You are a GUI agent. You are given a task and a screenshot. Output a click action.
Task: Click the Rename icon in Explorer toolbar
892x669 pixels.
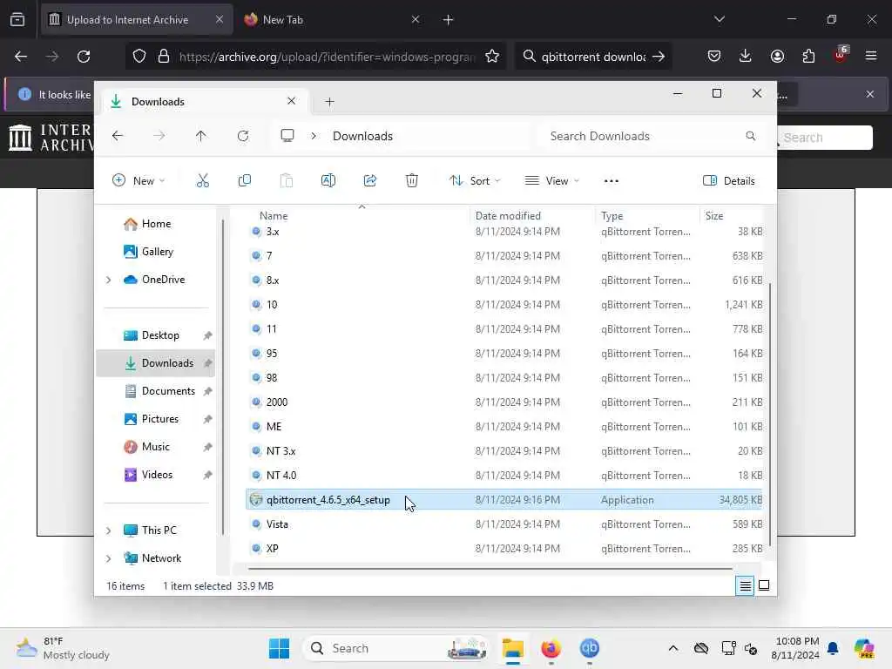point(328,181)
